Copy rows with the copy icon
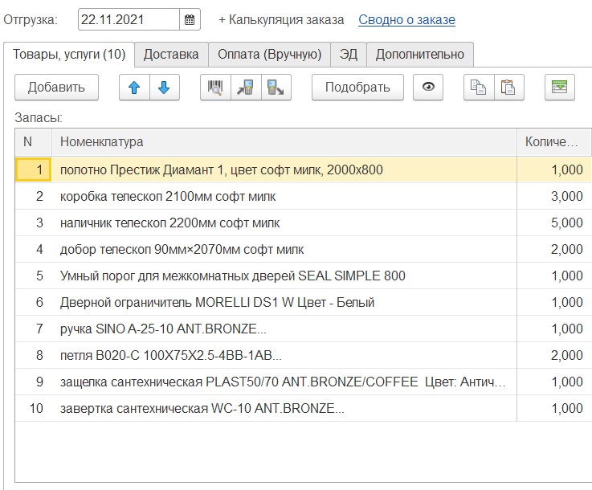Screen dimensions: 592x490 (479, 88)
